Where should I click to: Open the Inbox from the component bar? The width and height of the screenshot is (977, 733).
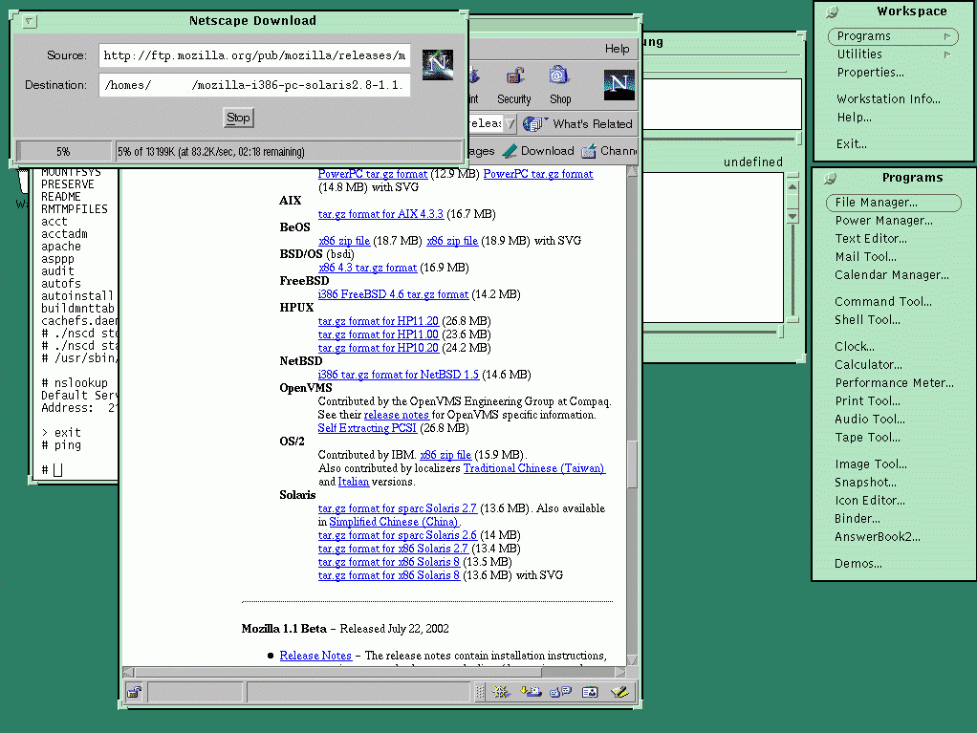click(x=531, y=691)
